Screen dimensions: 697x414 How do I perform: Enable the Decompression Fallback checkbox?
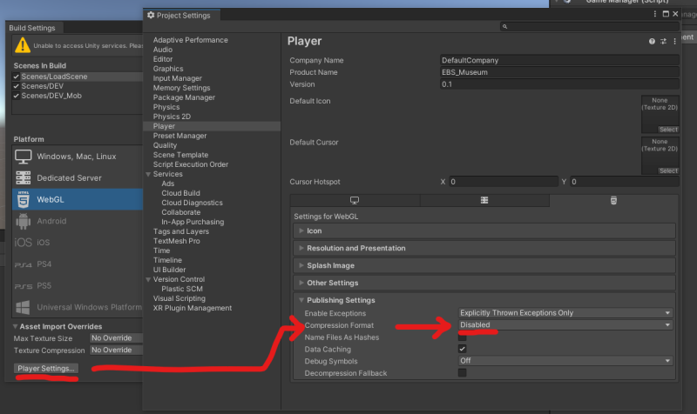click(x=463, y=373)
